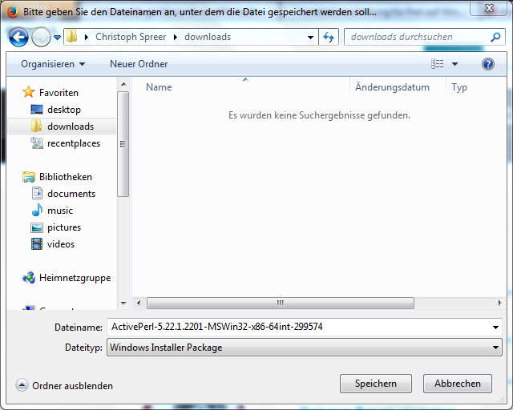Open the Organisieren menu
This screenshot has height=410, width=513.
coord(53,64)
